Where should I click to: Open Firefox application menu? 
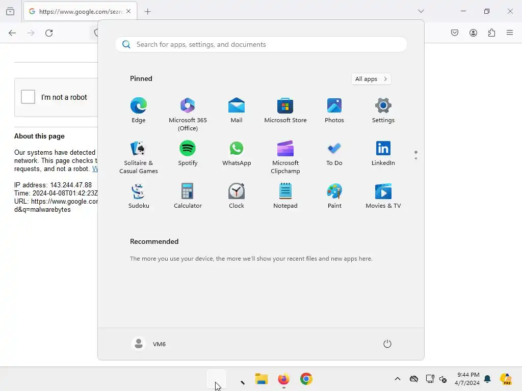[x=510, y=33]
